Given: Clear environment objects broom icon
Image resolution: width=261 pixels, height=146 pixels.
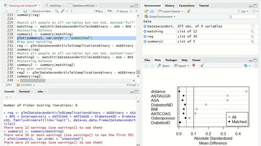Looking at the screenshot, I should coord(188,11).
